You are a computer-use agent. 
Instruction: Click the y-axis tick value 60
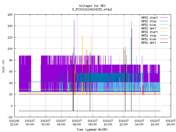11,71
